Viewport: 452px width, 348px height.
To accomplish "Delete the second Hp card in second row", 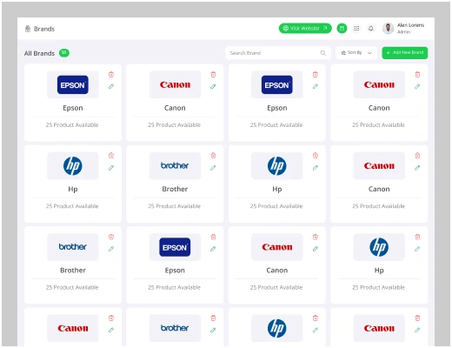I will coord(316,156).
